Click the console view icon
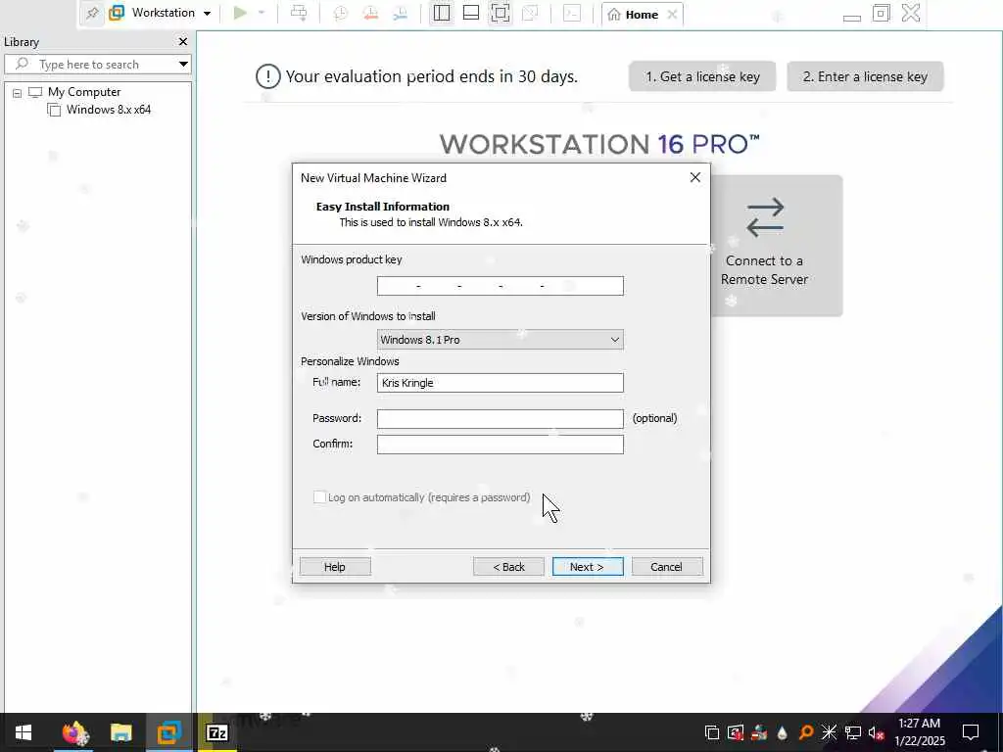Image resolution: width=1003 pixels, height=752 pixels. (x=572, y=13)
